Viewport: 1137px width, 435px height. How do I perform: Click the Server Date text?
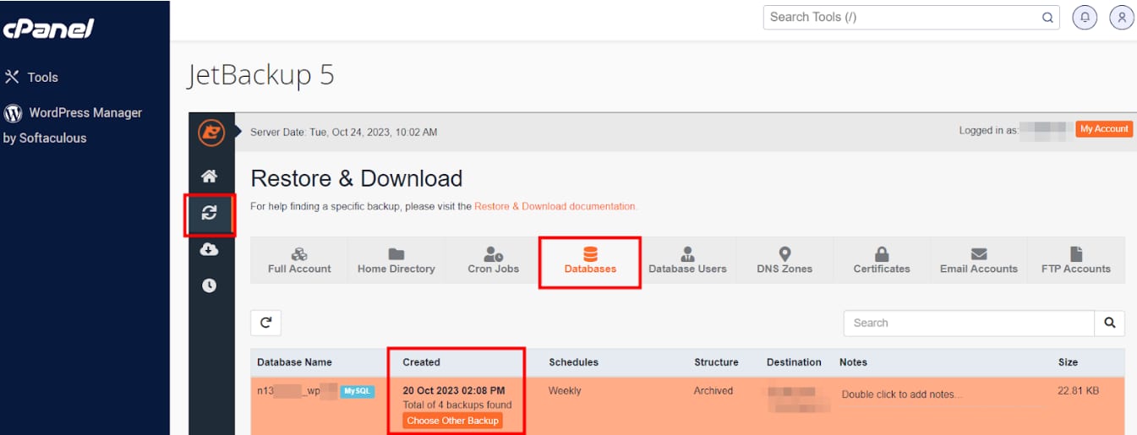point(344,133)
